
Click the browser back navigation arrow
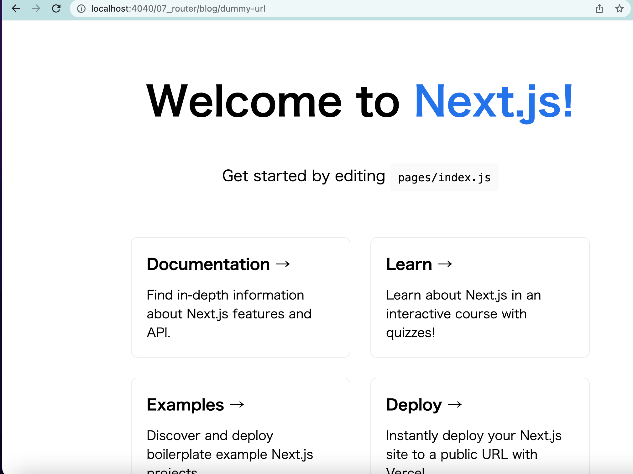coord(16,9)
